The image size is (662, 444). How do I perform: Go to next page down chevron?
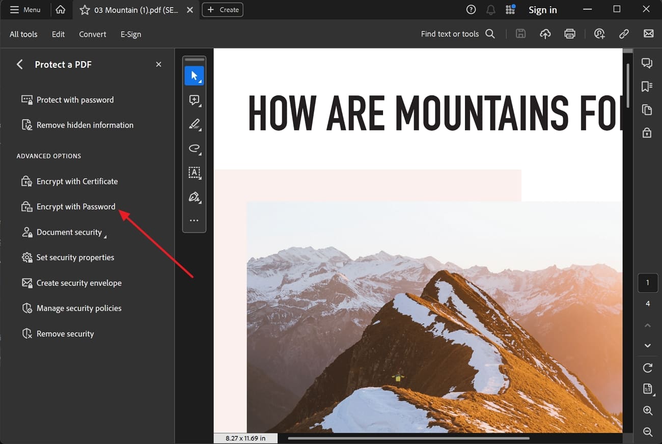tap(648, 346)
